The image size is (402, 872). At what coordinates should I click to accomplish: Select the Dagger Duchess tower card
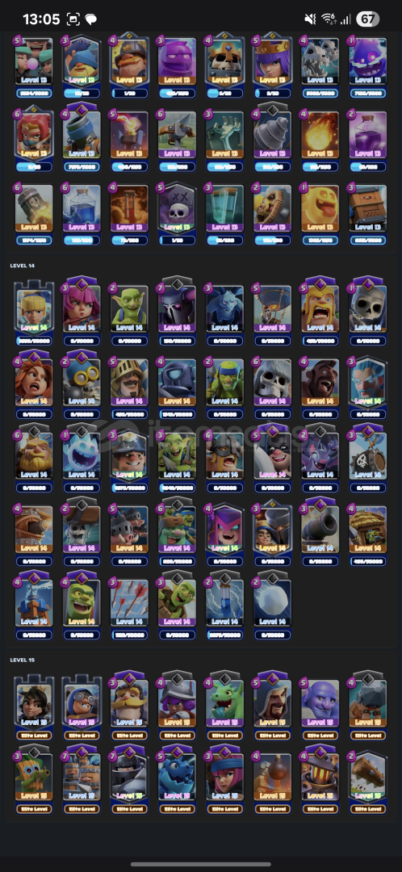[x=34, y=699]
